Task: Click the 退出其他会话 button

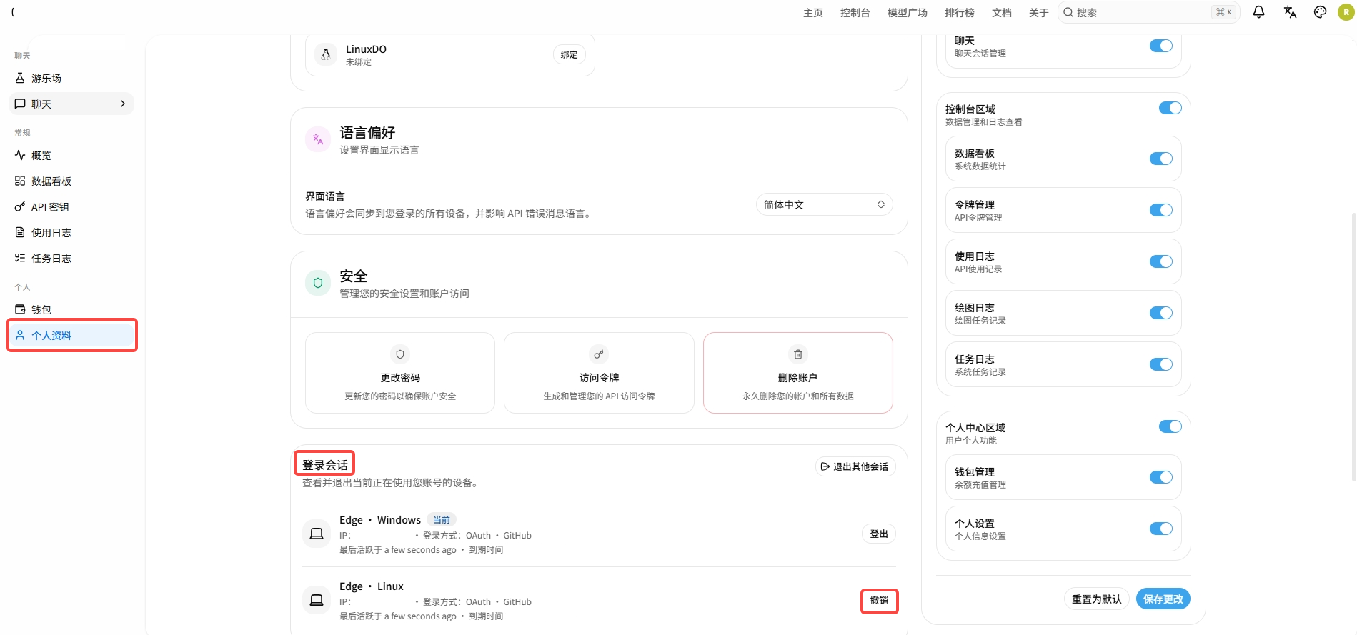Action: [x=855, y=466]
